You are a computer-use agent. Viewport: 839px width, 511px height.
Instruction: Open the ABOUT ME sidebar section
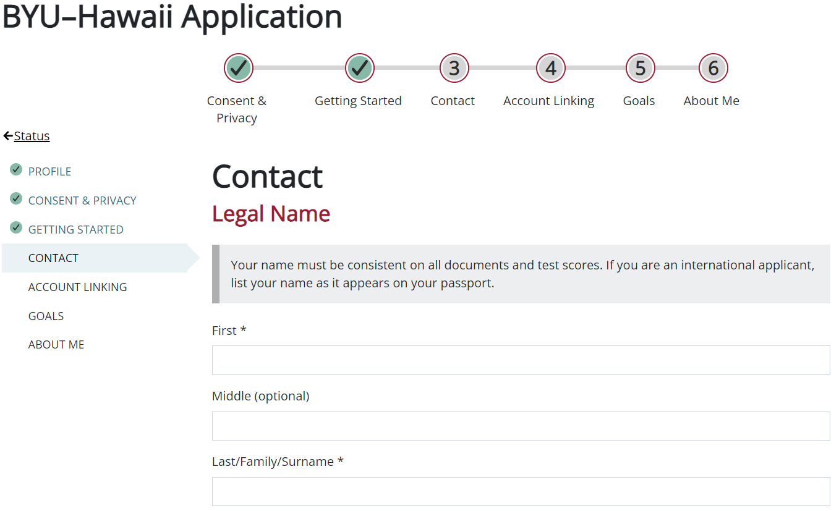56,345
